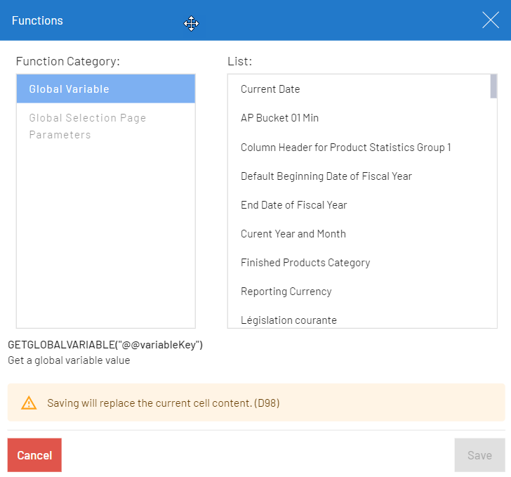
Task: Select Global Variable category
Action: coord(105,89)
